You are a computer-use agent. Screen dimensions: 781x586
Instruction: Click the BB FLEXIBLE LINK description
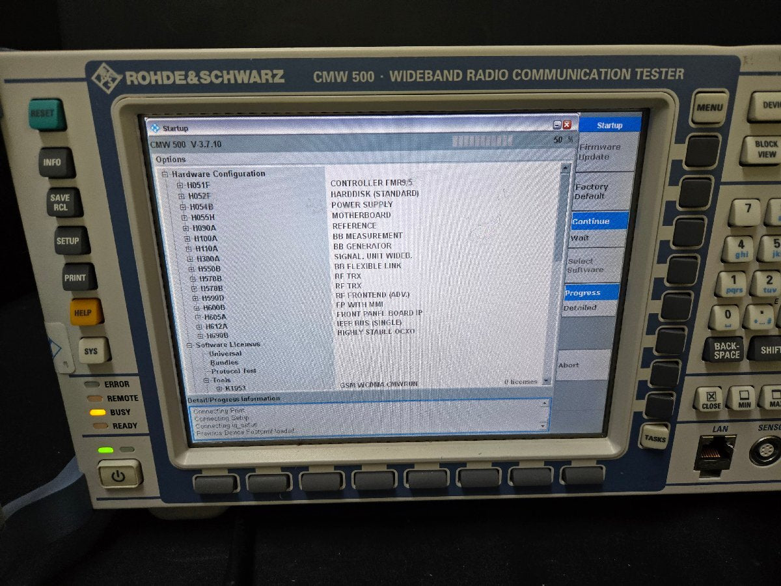click(368, 266)
